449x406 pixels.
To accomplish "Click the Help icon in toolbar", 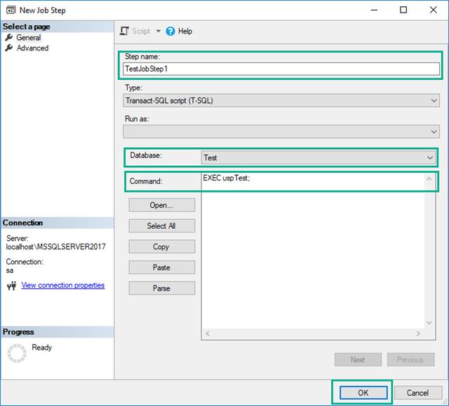I will point(170,31).
